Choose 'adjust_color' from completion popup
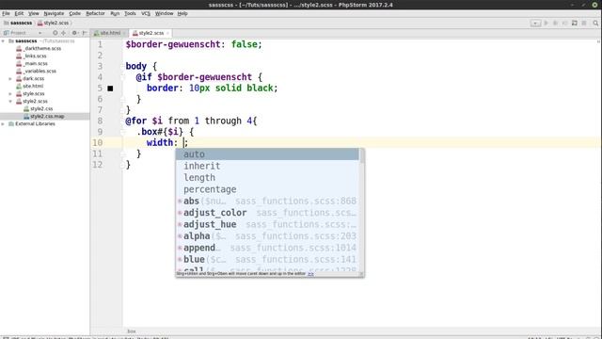This screenshot has width=602, height=339. (267, 213)
